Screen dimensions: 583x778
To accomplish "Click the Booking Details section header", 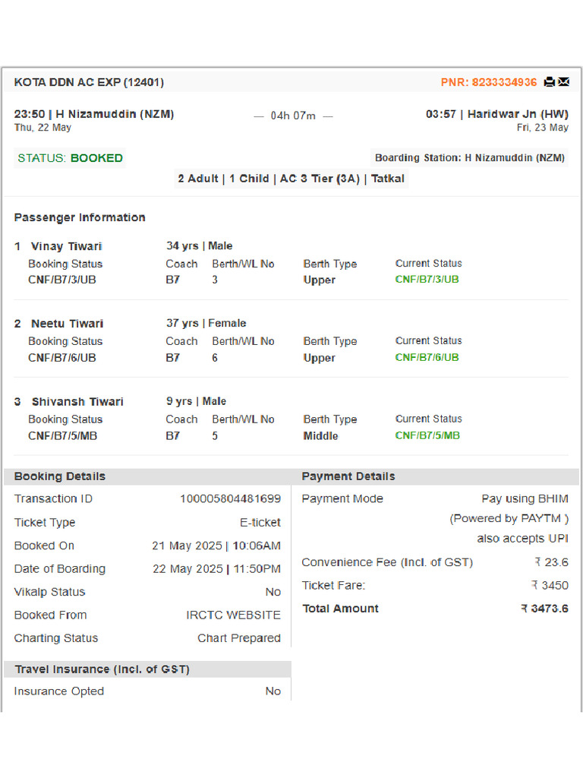I will click(x=60, y=476).
